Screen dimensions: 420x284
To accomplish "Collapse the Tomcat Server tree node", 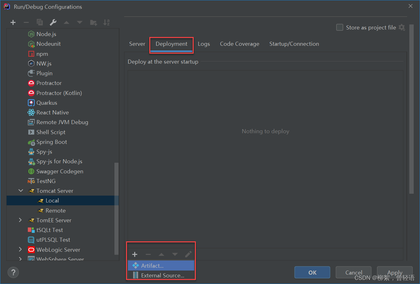I will point(21,191).
